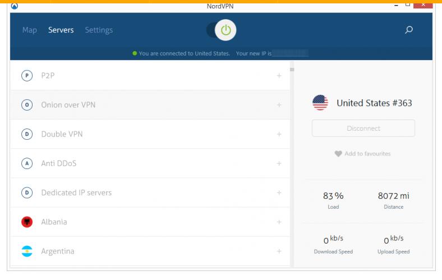Click the server list scrollbar thumb

point(292,70)
